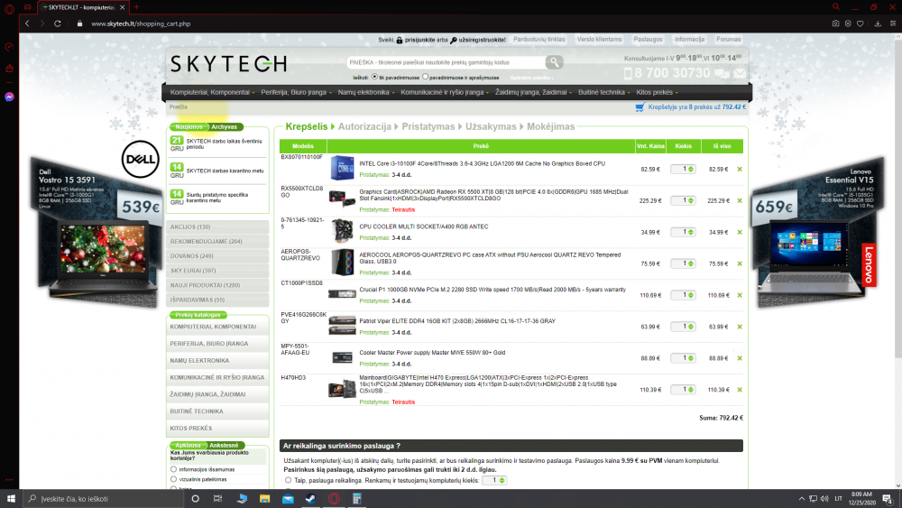Viewport: 902px width, 508px height.
Task: Delete the Crucial P1 SSD cart row
Action: click(x=740, y=295)
